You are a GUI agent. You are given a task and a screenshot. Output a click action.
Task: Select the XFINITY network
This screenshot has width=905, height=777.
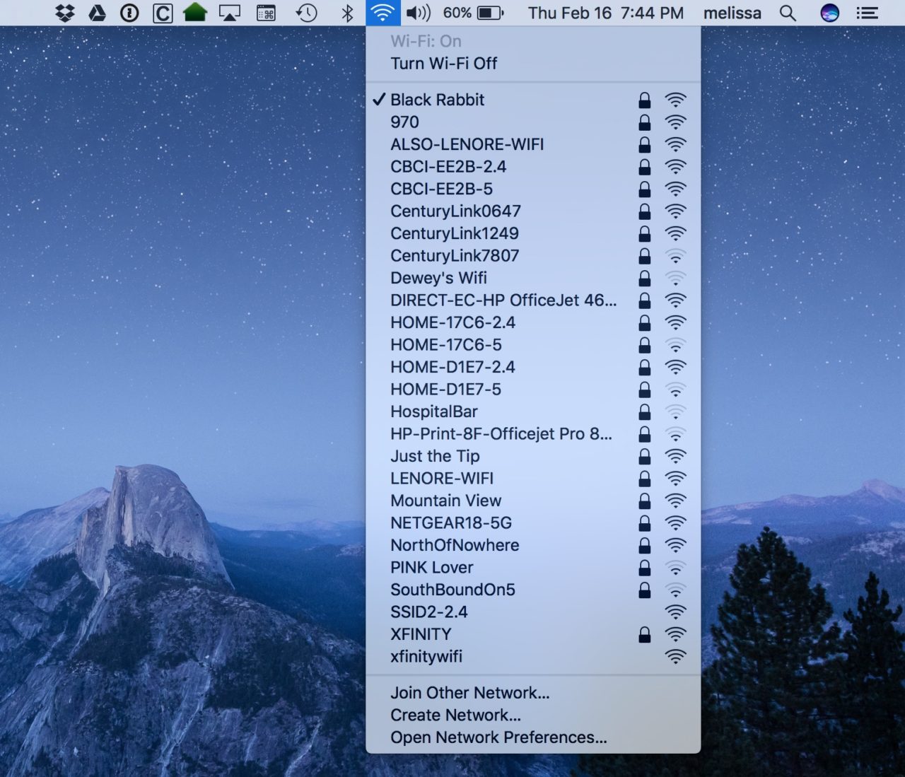click(533, 634)
